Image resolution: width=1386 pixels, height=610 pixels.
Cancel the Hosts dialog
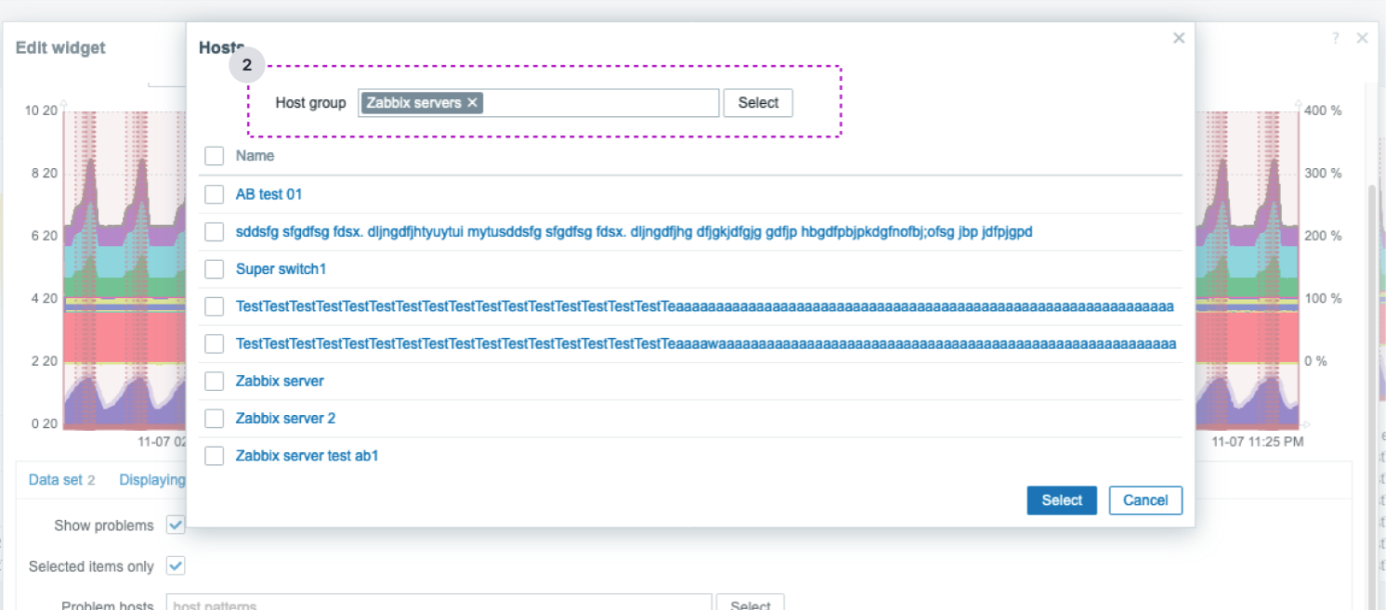1145,500
